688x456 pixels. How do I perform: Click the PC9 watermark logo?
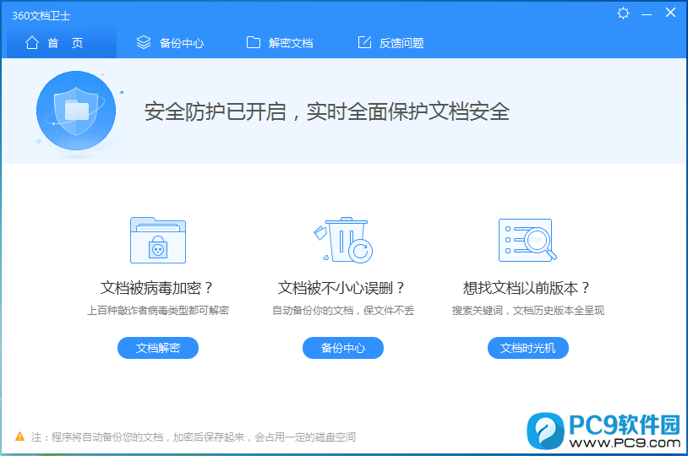coord(603,431)
